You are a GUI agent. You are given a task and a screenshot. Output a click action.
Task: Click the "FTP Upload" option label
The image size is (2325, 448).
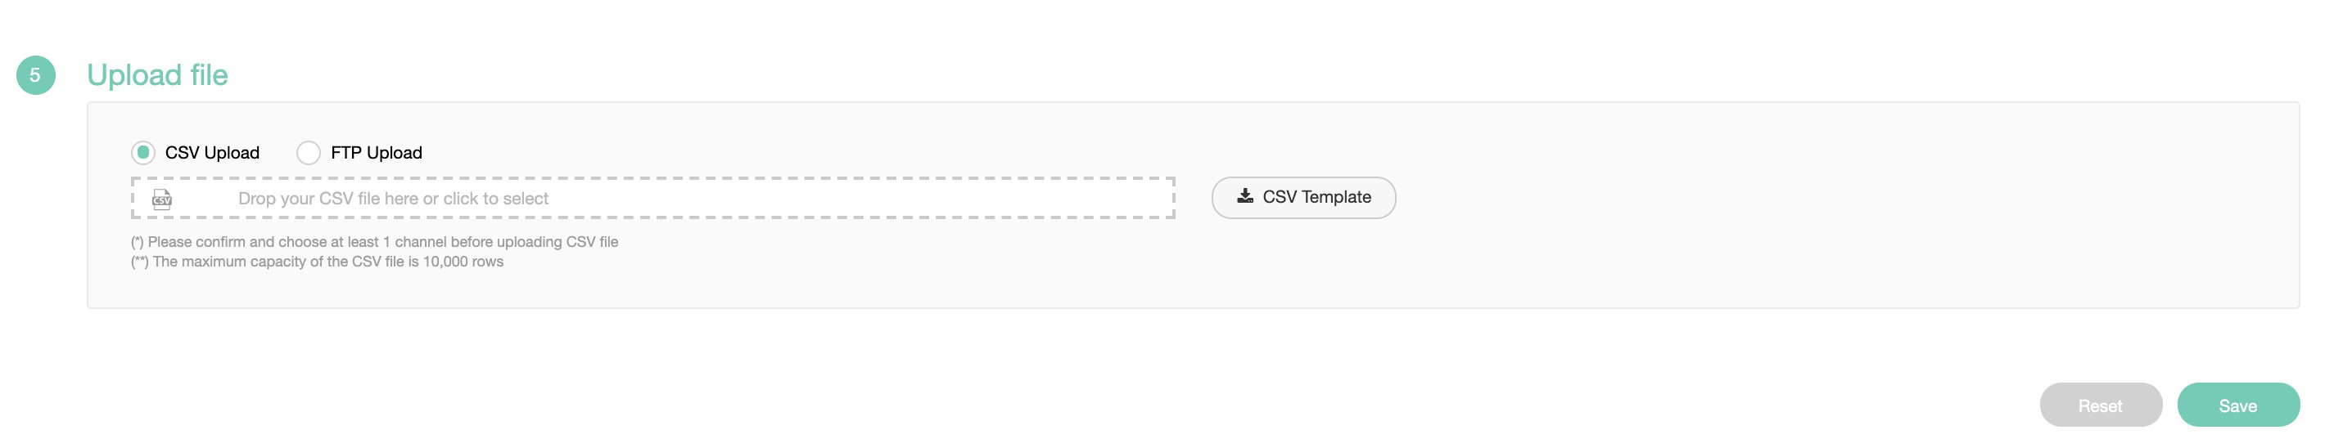coord(377,152)
